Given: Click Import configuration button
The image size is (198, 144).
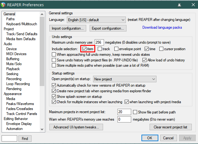Looking at the screenshot, I should pos(68,28).
